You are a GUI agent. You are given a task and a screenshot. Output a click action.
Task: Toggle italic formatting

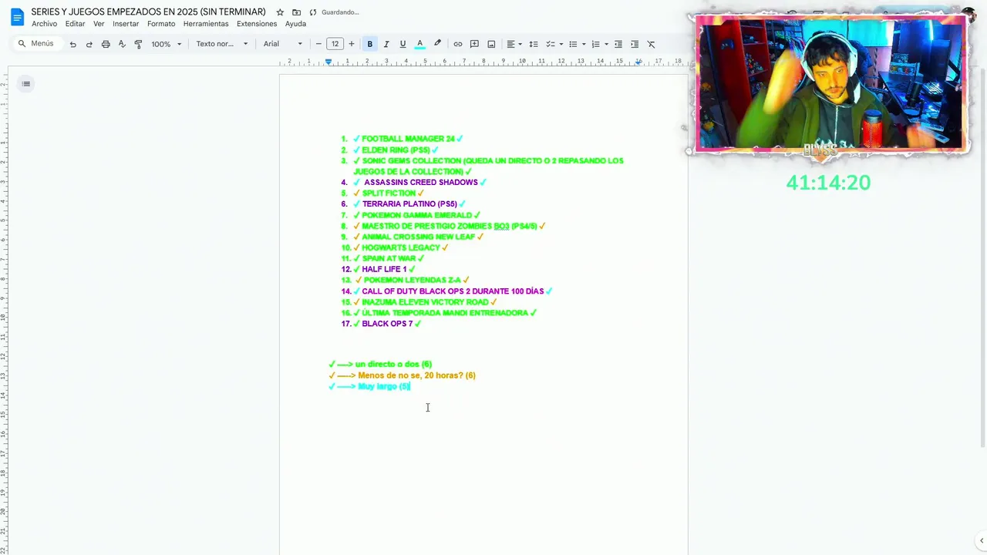(386, 44)
